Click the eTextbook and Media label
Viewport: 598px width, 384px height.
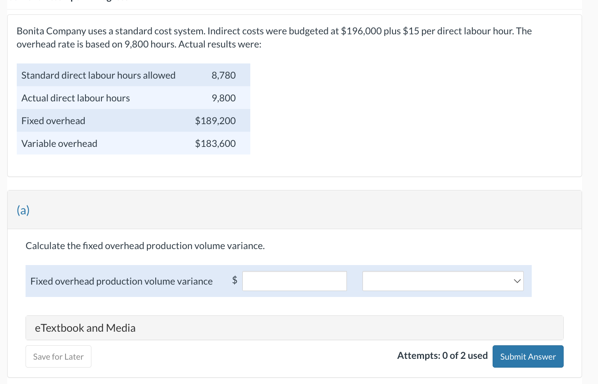click(85, 328)
